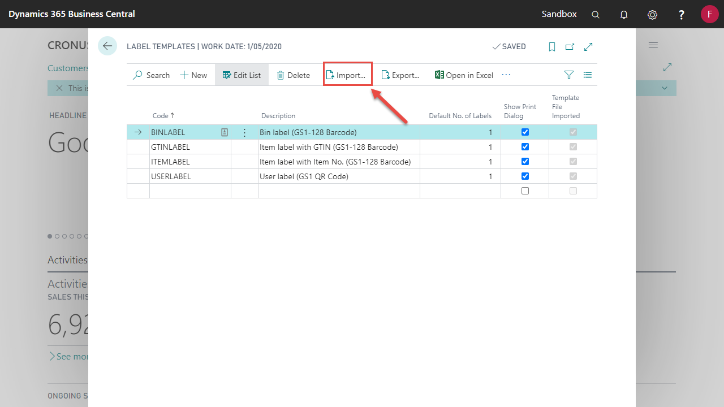The width and height of the screenshot is (724, 407).
Task: Uncheck Show Print Dialog for USERLABEL
Action: pyautogui.click(x=525, y=176)
